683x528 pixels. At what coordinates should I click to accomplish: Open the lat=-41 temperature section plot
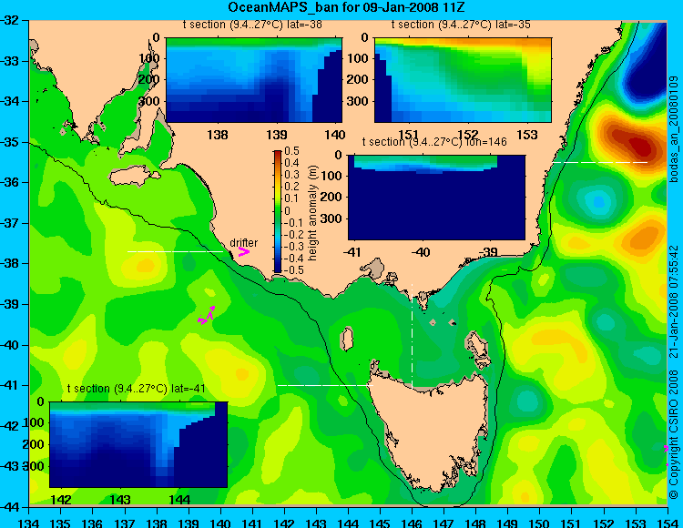click(x=138, y=445)
